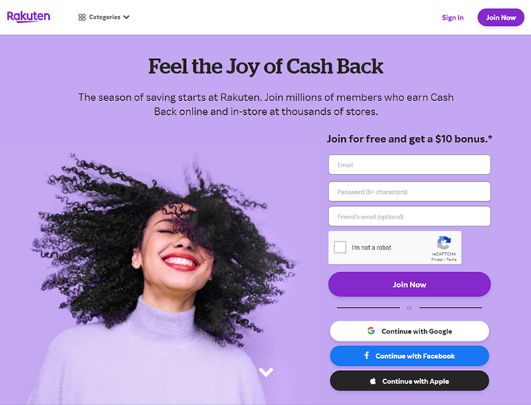
Task: Check the I'm not a robot box
Action: tap(340, 247)
